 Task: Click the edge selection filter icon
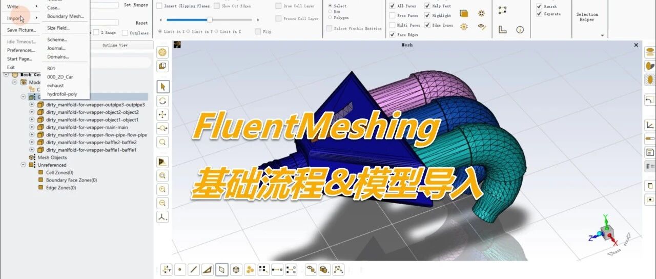click(194, 269)
